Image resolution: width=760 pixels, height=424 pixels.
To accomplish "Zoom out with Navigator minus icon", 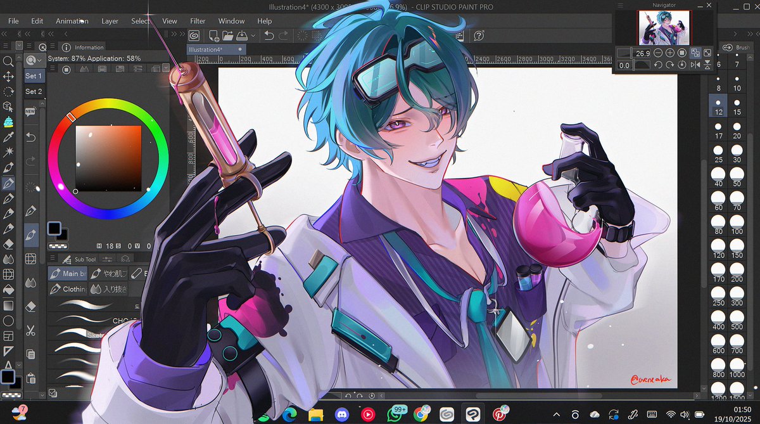I will tap(658, 53).
